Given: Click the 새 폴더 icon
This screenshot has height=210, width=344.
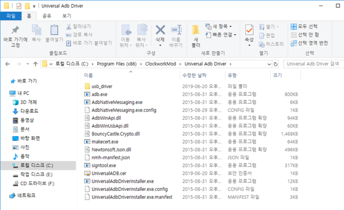Looking at the screenshot, I should tap(195, 30).
